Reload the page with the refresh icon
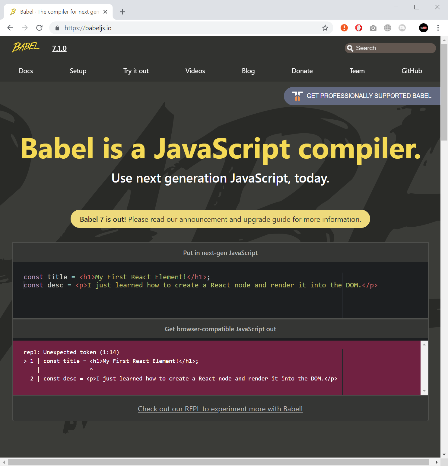This screenshot has width=448, height=466. 39,28
